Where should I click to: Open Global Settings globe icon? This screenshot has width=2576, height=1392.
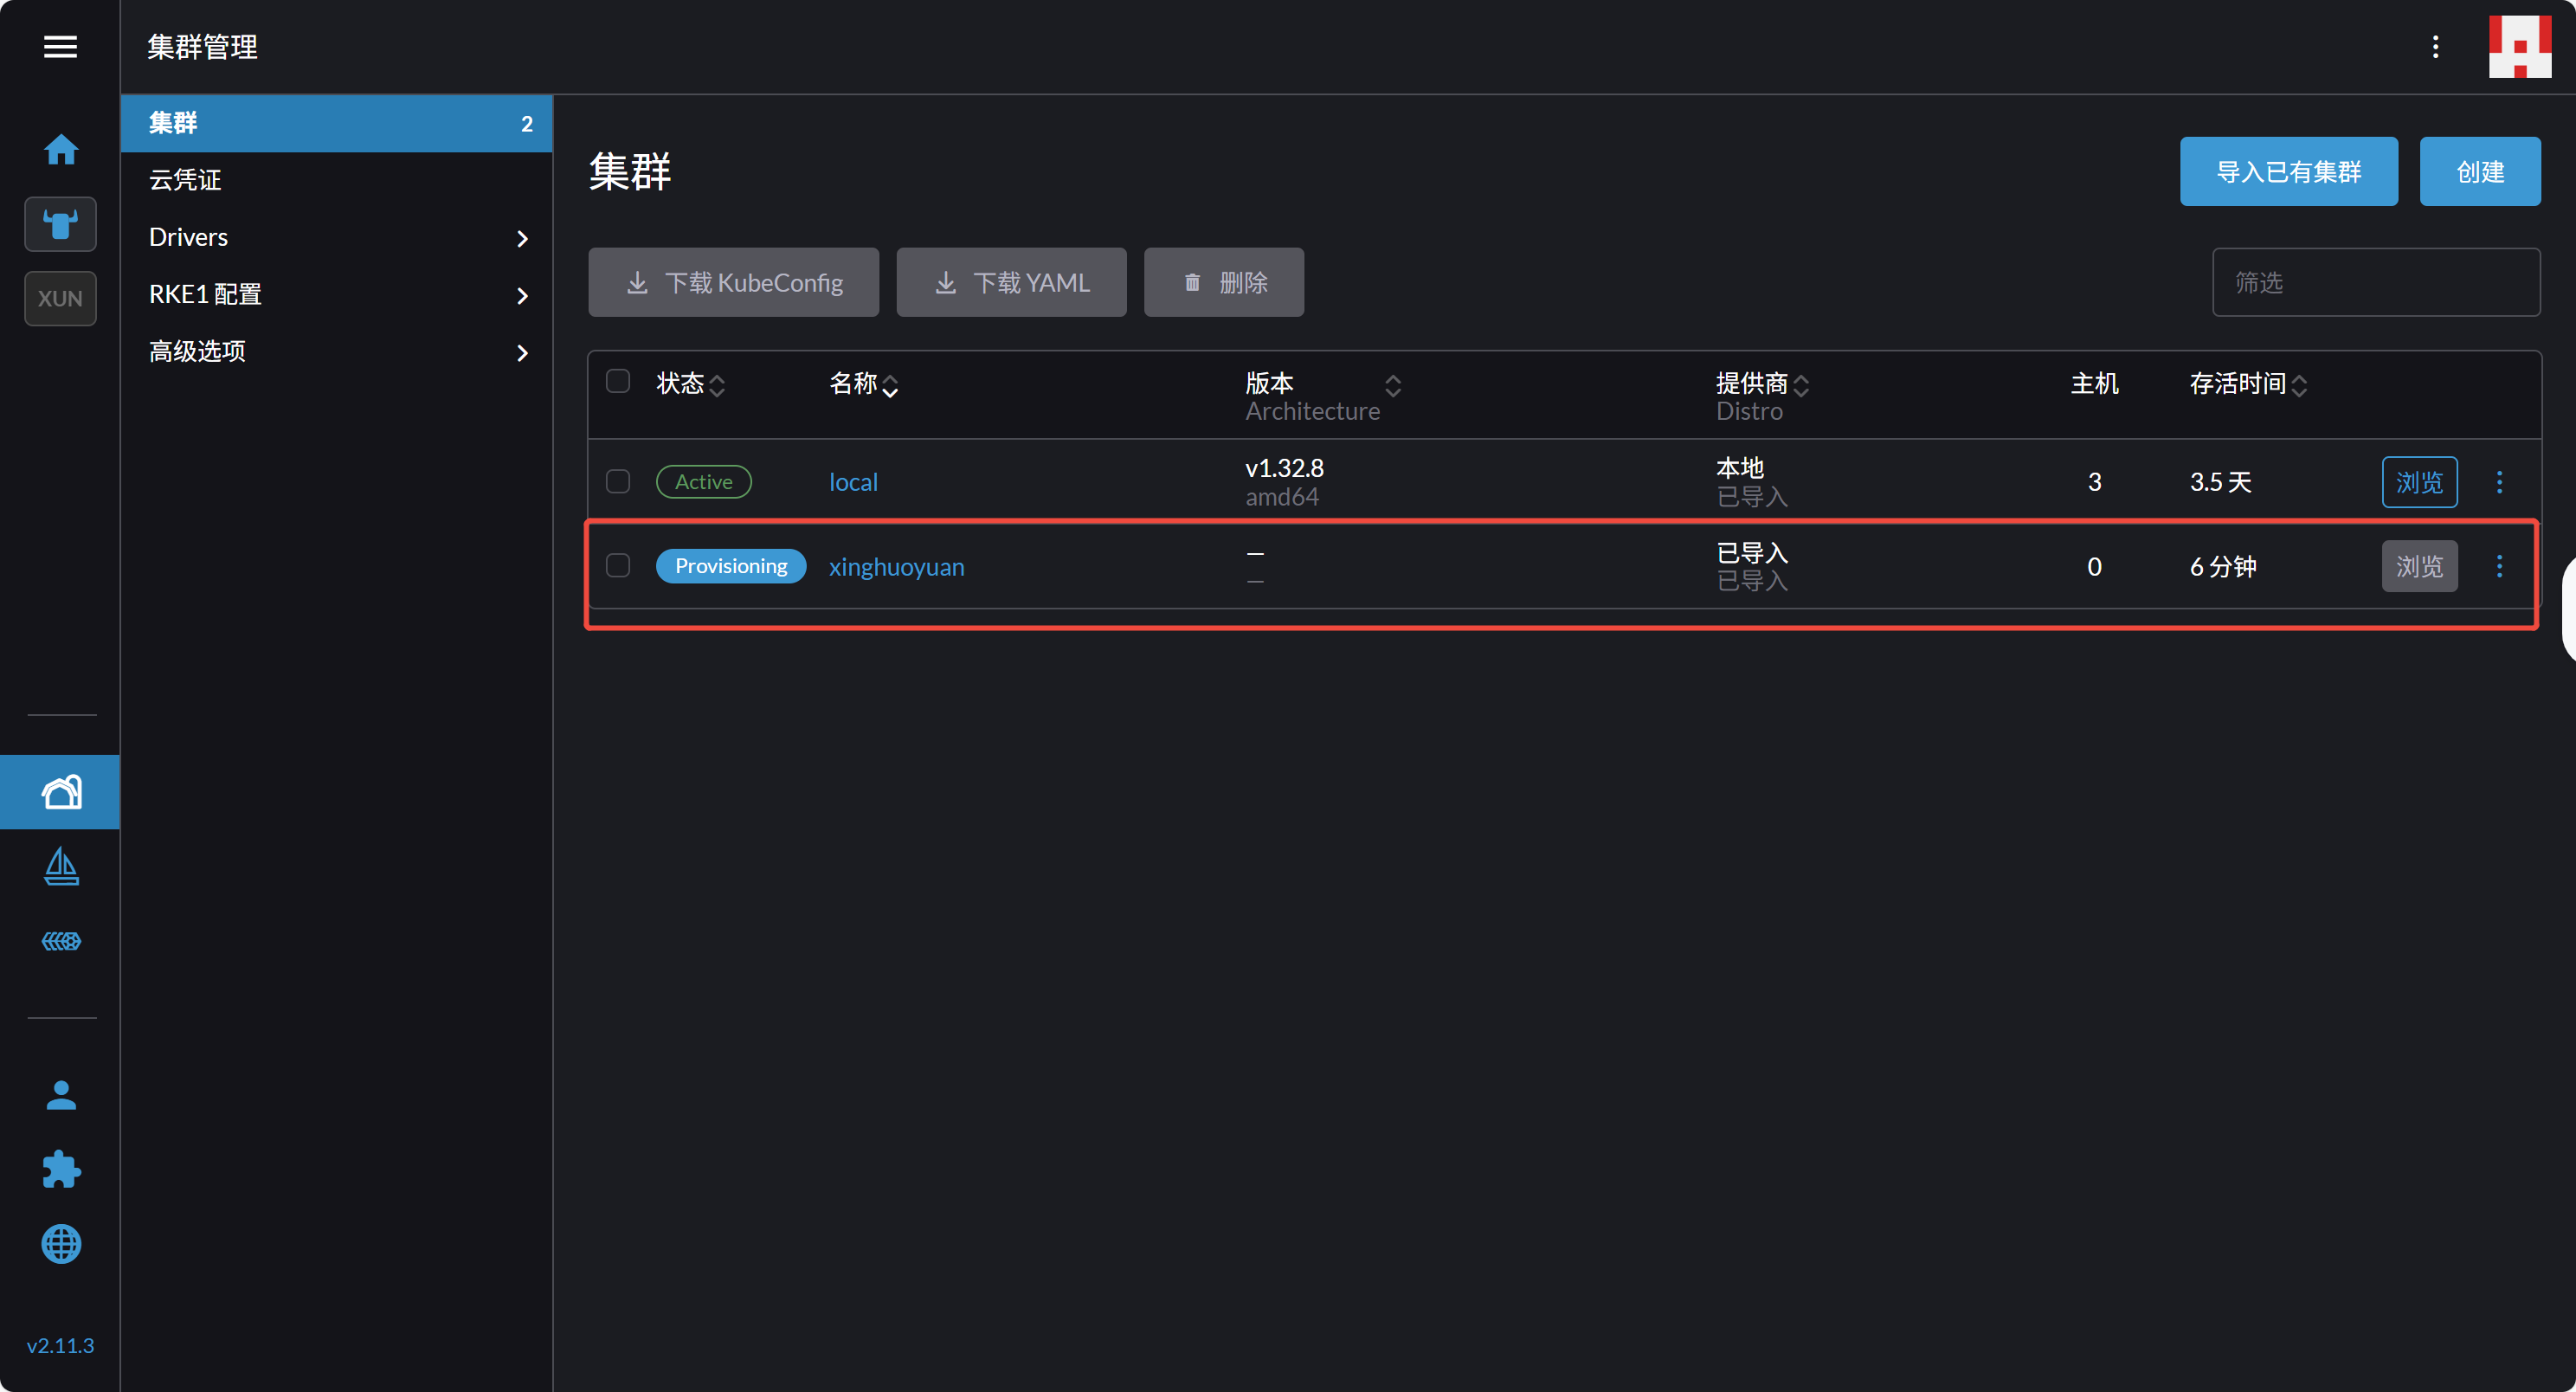60,1244
